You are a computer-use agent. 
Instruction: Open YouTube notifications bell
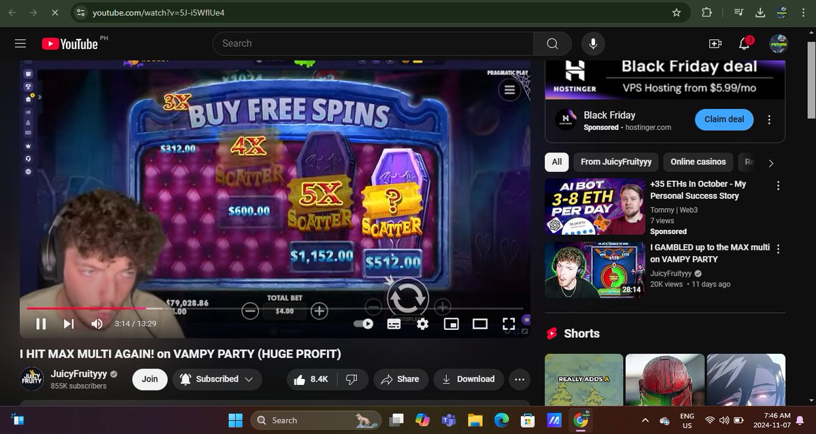[x=743, y=43]
